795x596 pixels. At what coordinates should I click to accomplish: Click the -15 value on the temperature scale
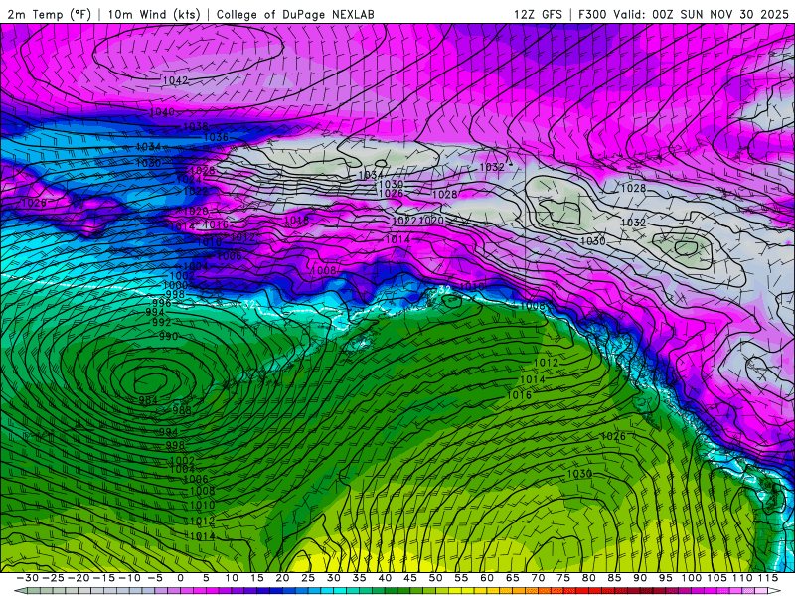103,578
